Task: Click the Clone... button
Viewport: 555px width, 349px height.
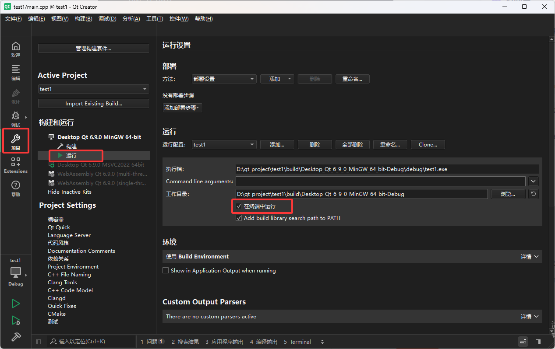Action: click(x=428, y=145)
